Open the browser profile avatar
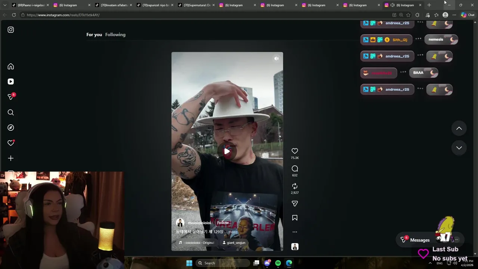 pyautogui.click(x=445, y=15)
